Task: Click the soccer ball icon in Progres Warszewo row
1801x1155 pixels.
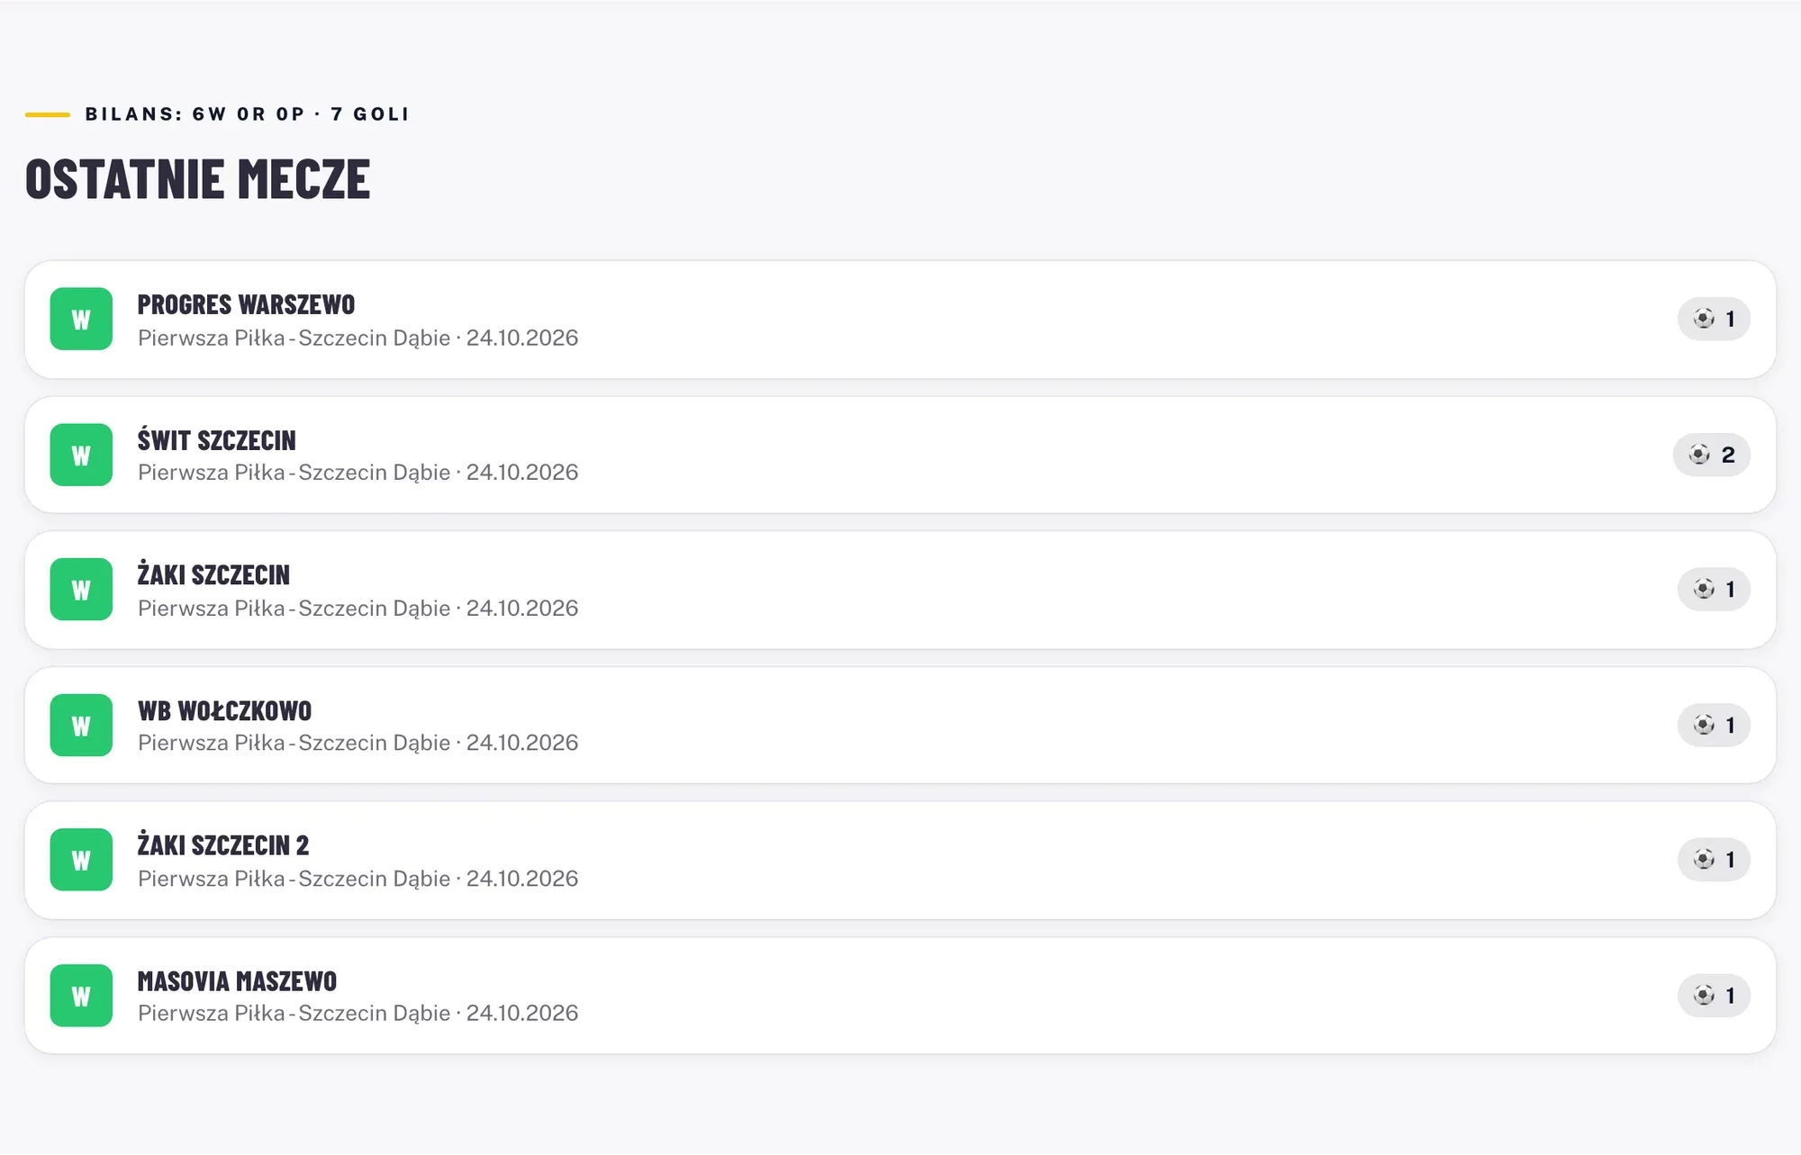Action: pos(1704,319)
